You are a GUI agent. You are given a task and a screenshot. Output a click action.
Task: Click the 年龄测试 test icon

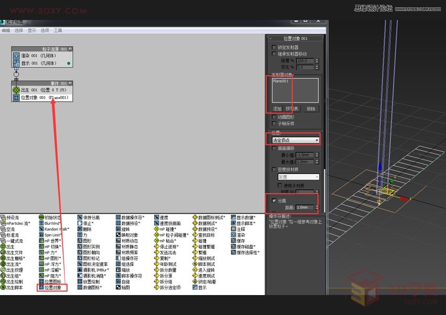[x=157, y=263]
